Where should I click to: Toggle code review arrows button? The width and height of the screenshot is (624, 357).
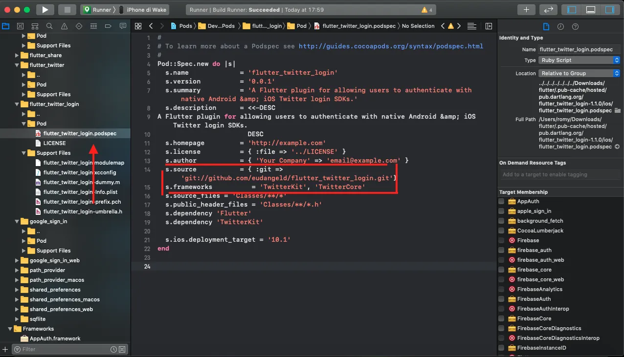click(549, 9)
